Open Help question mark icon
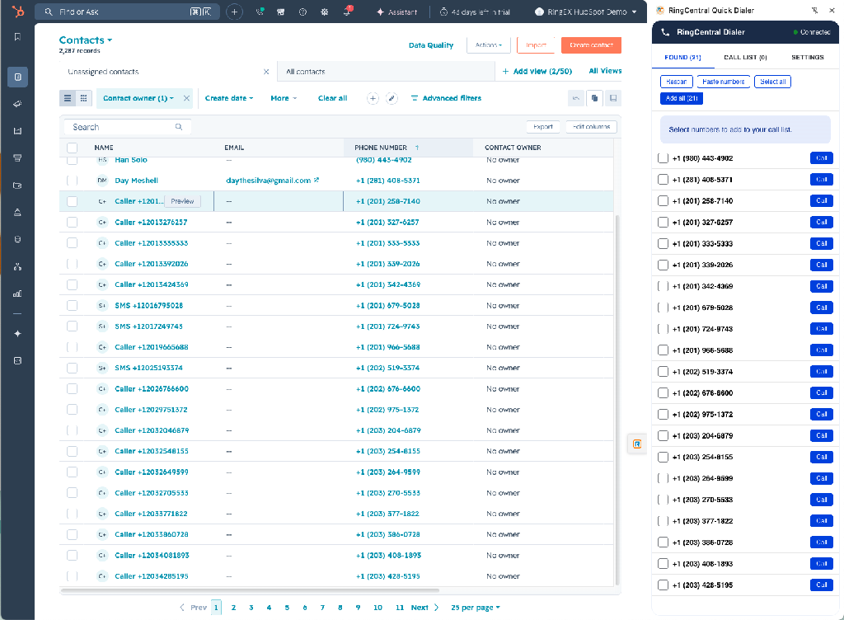 click(303, 12)
